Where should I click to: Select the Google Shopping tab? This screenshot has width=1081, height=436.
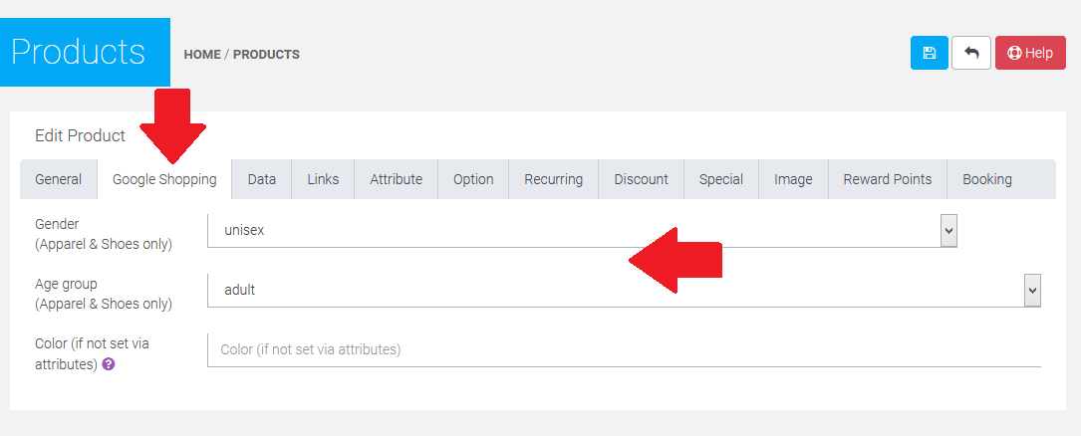164,179
